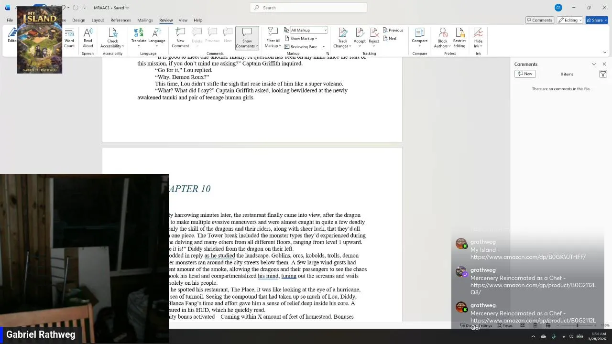
Task: Switch to the References tab
Action: (x=120, y=20)
